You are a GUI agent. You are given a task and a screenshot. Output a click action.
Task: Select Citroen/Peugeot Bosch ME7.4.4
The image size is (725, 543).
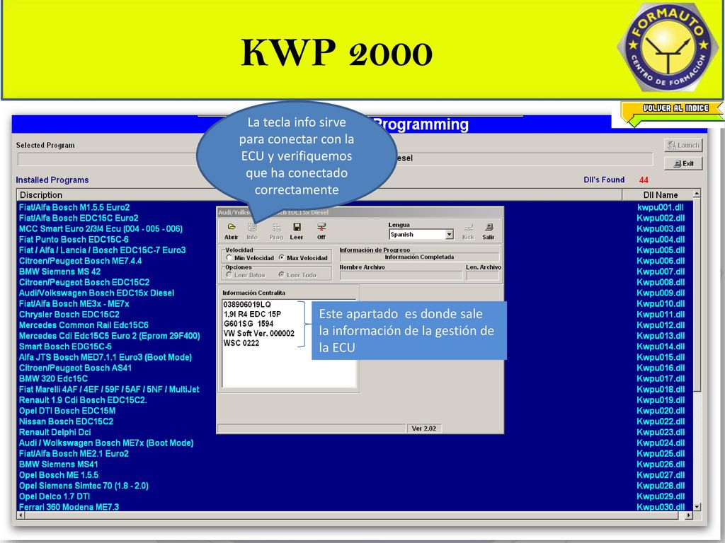(x=81, y=261)
